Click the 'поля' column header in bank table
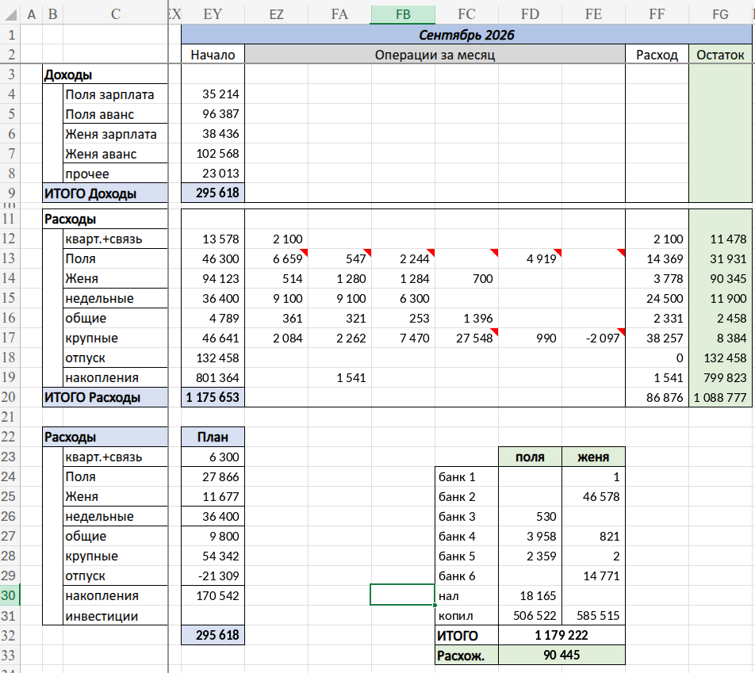 tap(530, 457)
